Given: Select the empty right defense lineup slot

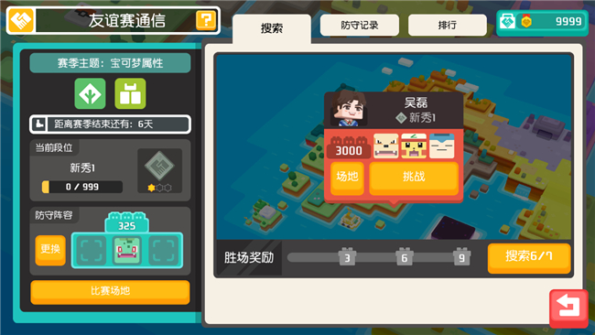Looking at the screenshot, I should tap(164, 251).
